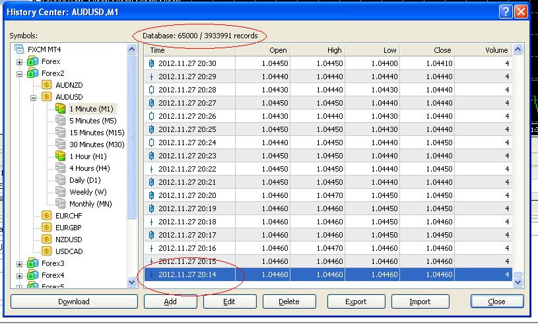The width and height of the screenshot is (538, 324).
Task: Select the USDCAD symbol in the tree
Action: [x=69, y=251]
